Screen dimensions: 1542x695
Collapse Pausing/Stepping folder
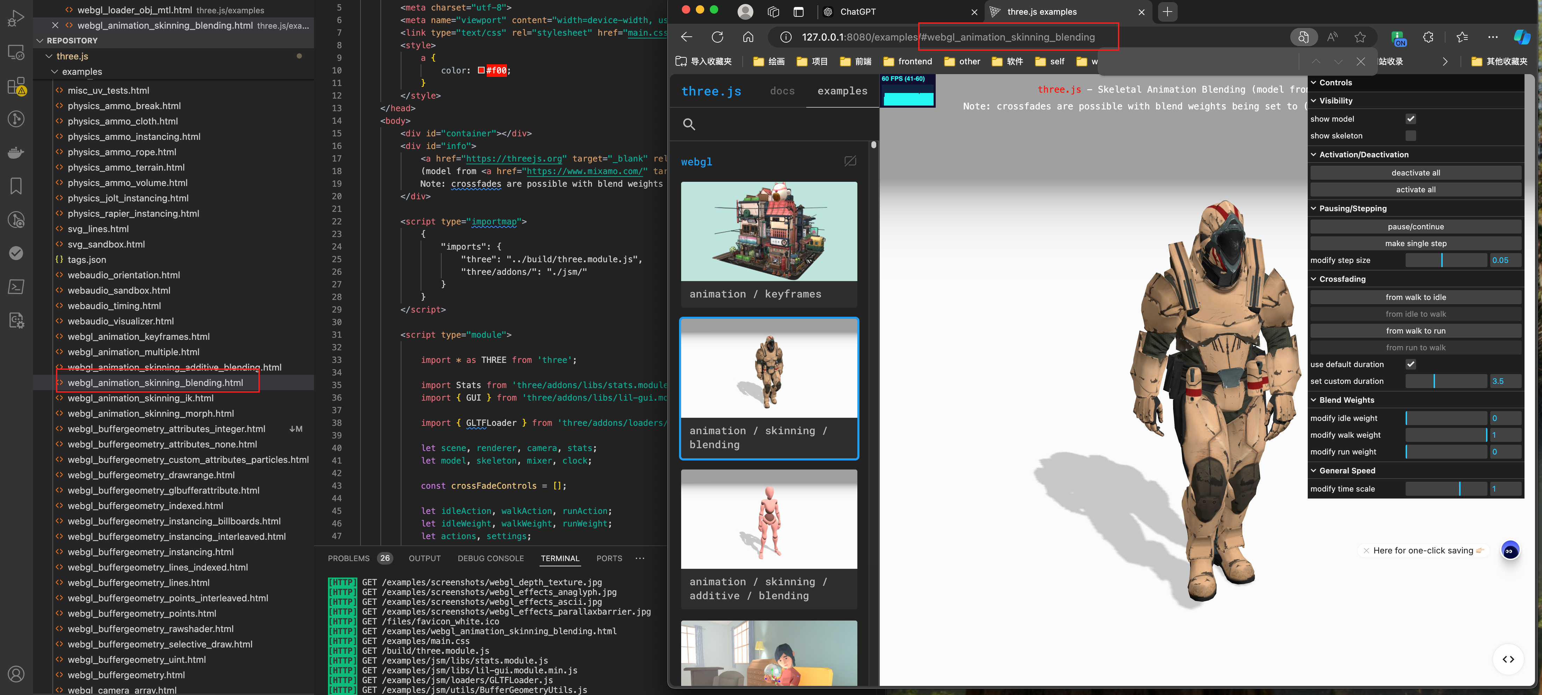click(1416, 208)
